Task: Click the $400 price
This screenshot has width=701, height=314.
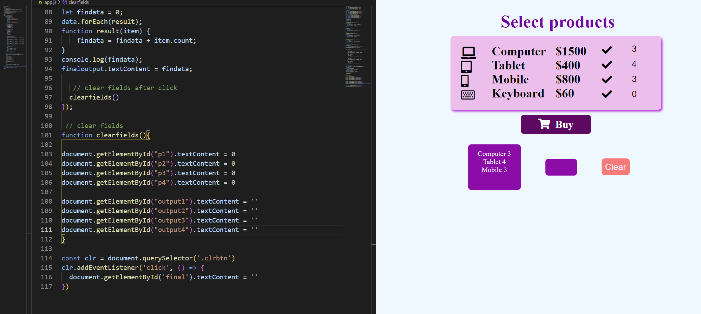Action: click(x=568, y=66)
